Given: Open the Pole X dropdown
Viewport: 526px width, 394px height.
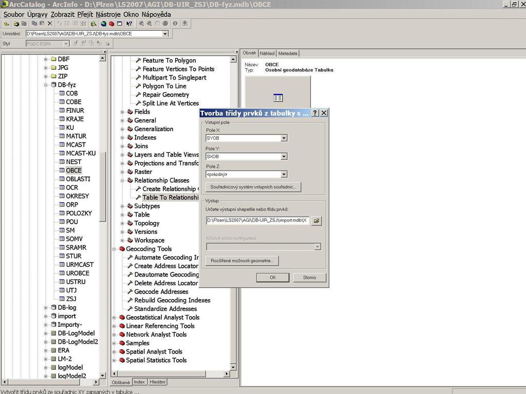Looking at the screenshot, I should [x=284, y=138].
